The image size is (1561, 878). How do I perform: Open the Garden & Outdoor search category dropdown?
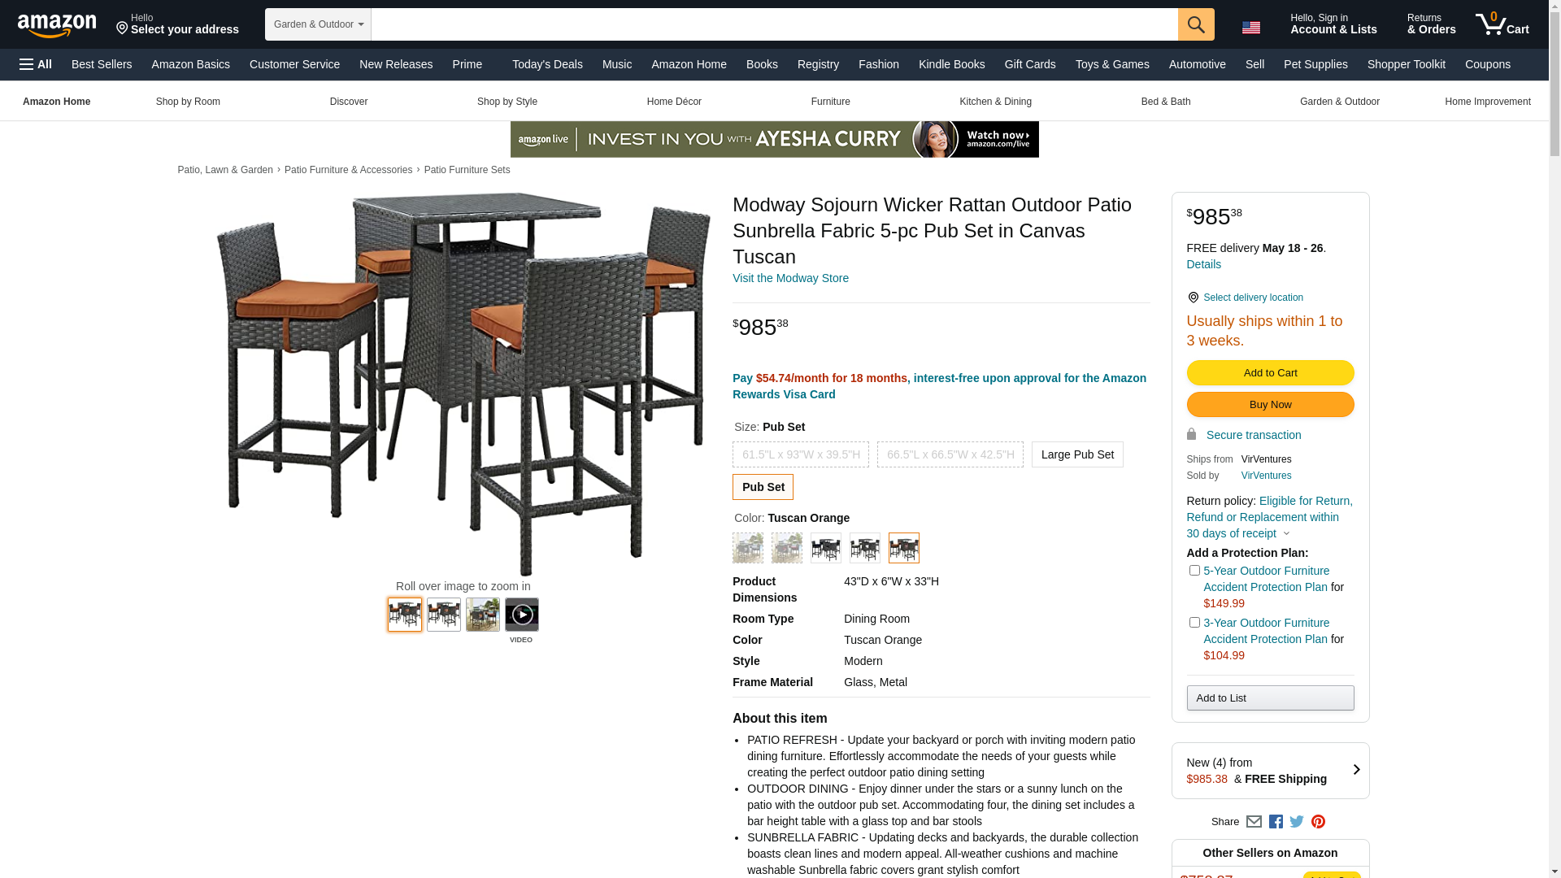click(318, 24)
